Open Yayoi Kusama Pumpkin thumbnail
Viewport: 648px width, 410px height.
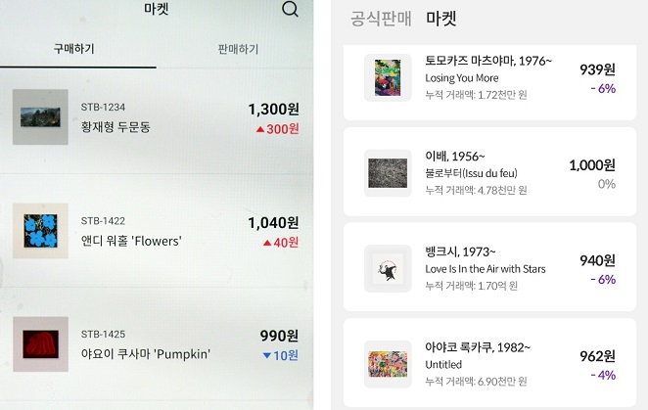(x=40, y=344)
